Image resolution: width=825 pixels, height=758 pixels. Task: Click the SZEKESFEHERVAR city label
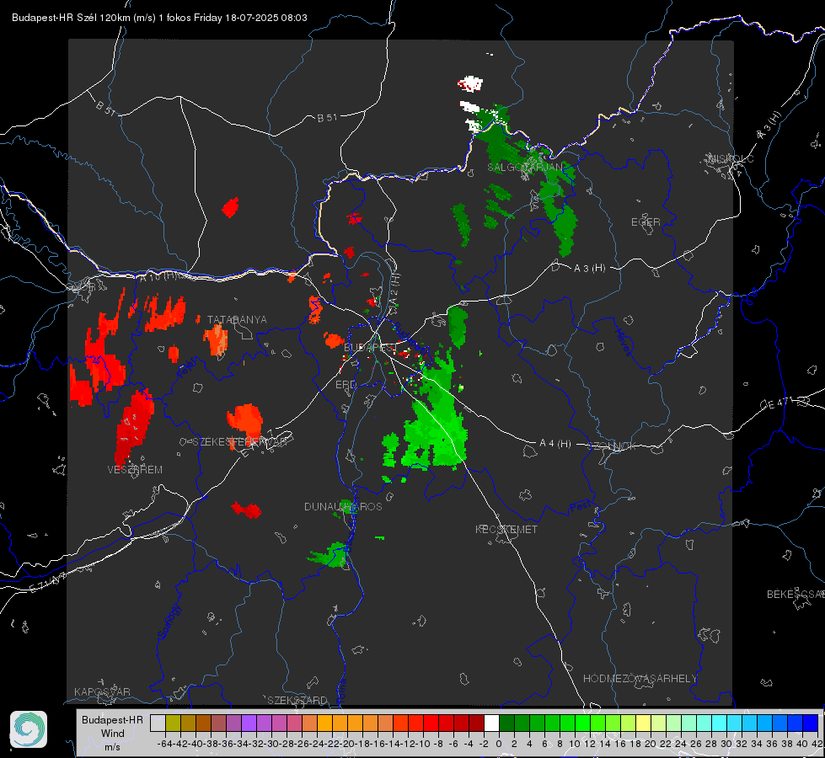coord(239,441)
